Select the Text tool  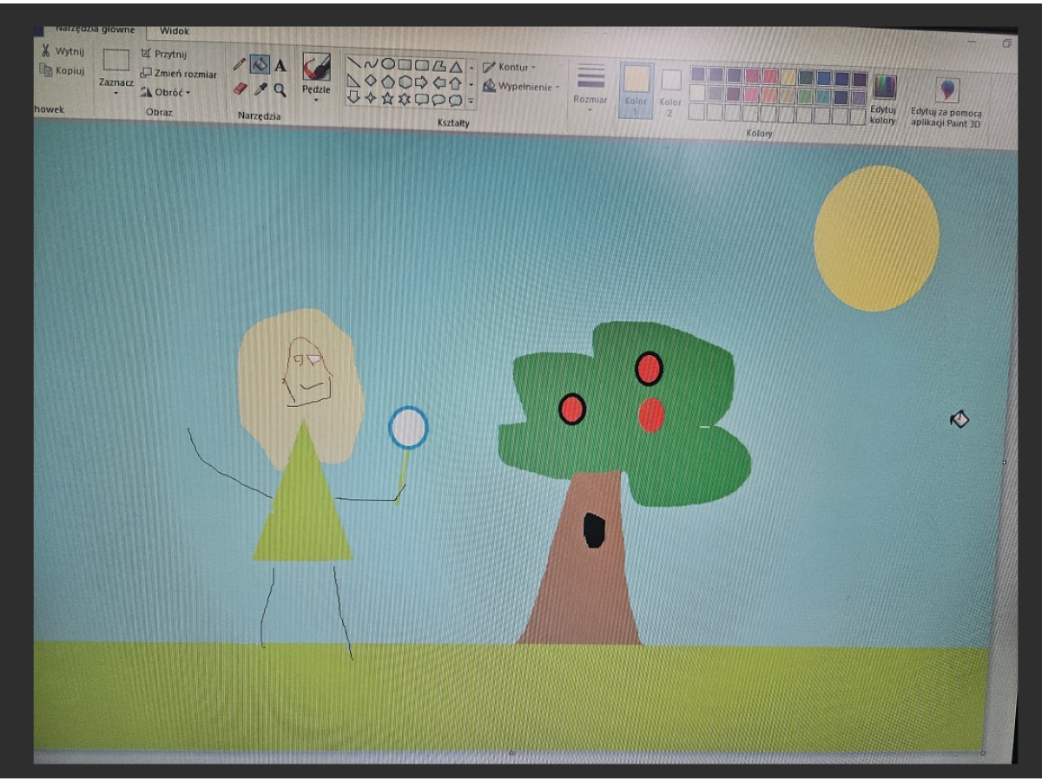click(280, 65)
